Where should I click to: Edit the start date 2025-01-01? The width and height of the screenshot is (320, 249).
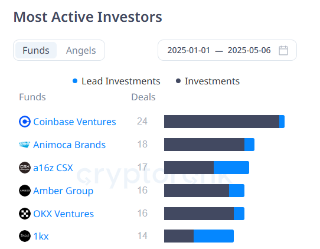click(188, 50)
